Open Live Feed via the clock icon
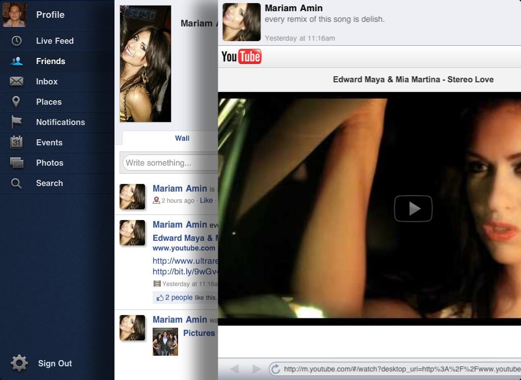This screenshot has width=521, height=380. [x=16, y=41]
